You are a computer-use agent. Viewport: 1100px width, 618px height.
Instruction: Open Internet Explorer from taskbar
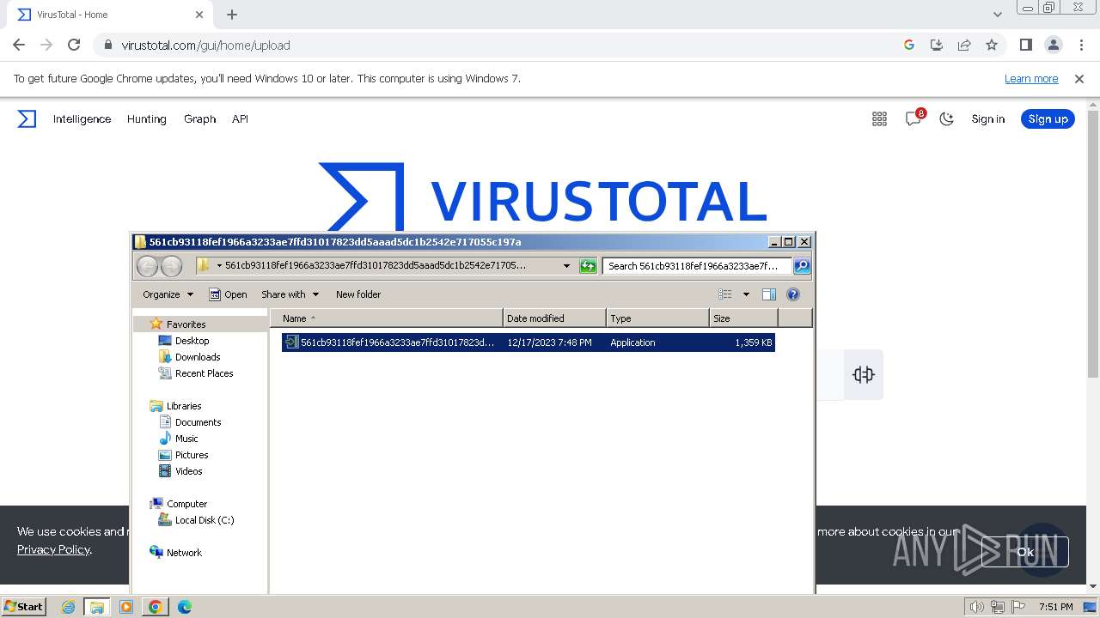[x=68, y=607]
